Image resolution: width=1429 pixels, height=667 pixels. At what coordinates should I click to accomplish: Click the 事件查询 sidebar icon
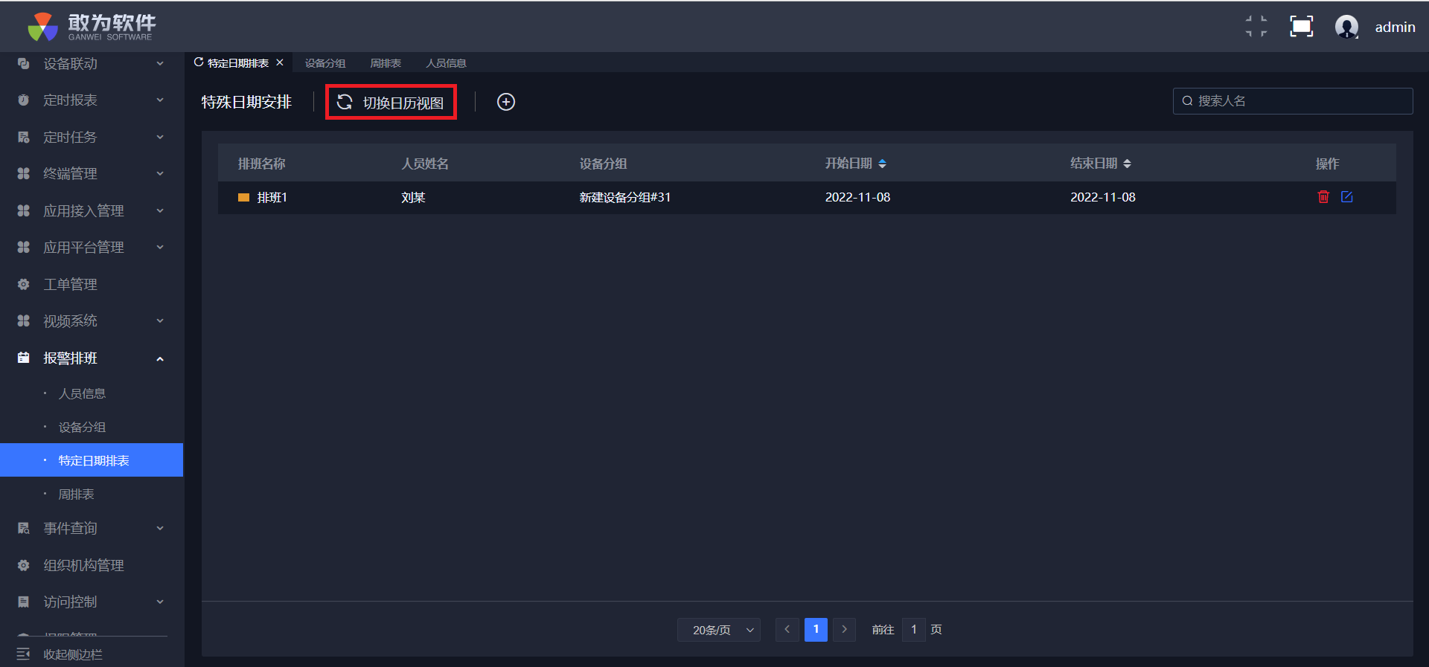click(24, 529)
